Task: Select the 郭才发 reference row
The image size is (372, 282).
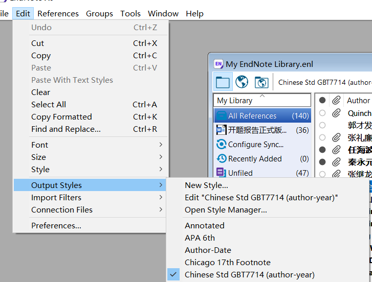Action: pyautogui.click(x=344, y=125)
